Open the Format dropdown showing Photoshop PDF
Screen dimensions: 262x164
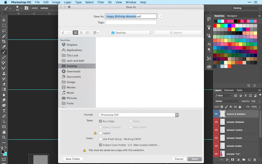pos(139,115)
